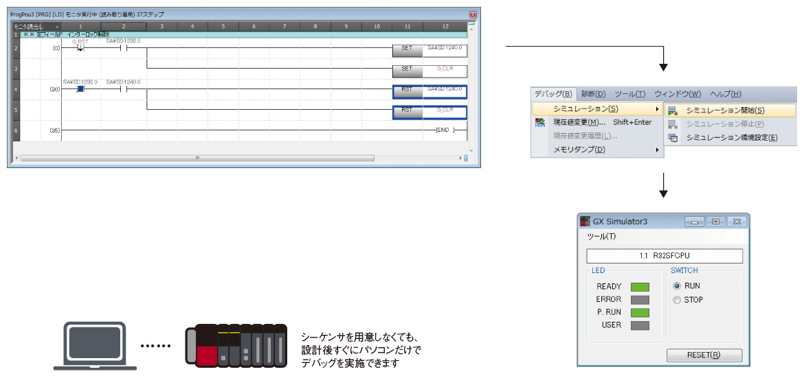Viewport: 804px width, 376px height.
Task: Select the STOP switch radio button
Action: click(x=677, y=300)
